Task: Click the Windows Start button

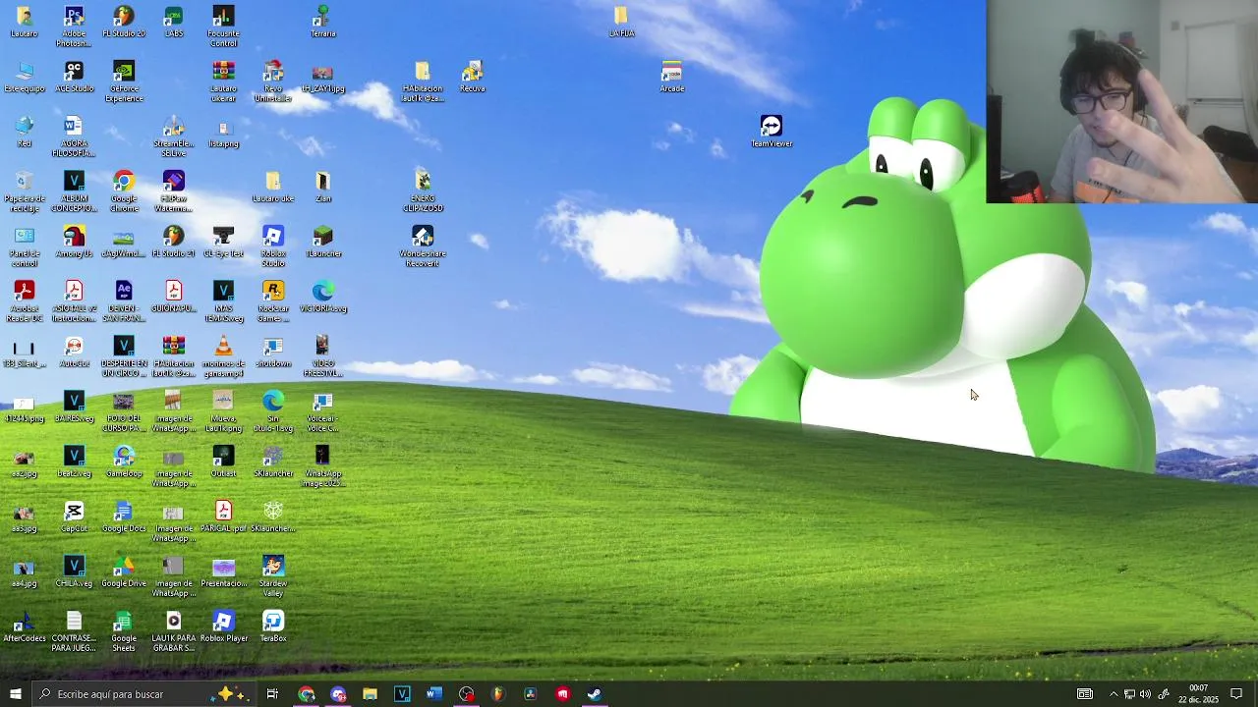Action: (15, 694)
